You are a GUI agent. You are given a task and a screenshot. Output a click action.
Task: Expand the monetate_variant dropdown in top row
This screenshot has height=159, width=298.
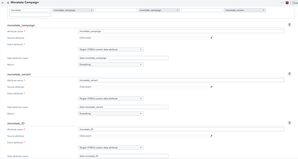point(245,10)
